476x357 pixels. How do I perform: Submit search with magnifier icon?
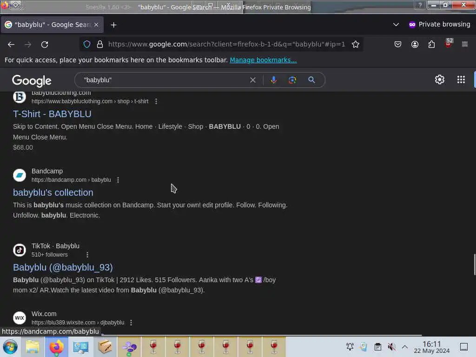(x=311, y=80)
